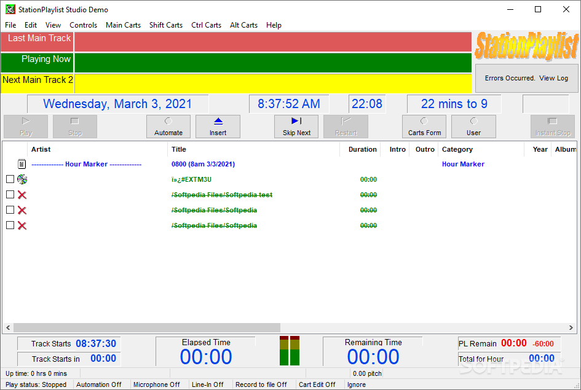Click the Duration column header
The width and height of the screenshot is (581, 390).
(360, 149)
